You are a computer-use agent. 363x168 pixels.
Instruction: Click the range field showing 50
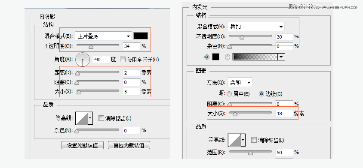pos(284,153)
